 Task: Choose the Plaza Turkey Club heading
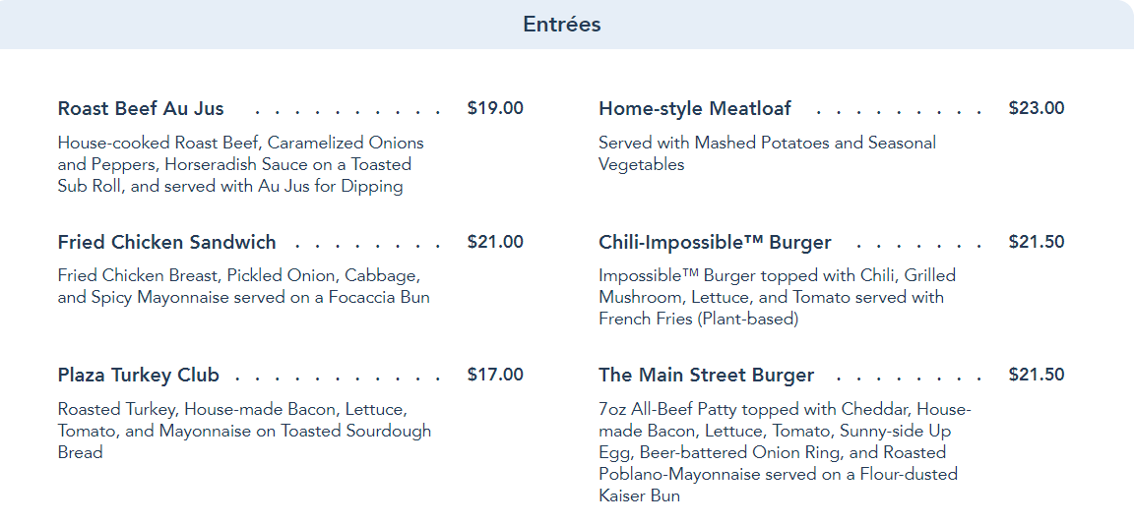coord(138,375)
